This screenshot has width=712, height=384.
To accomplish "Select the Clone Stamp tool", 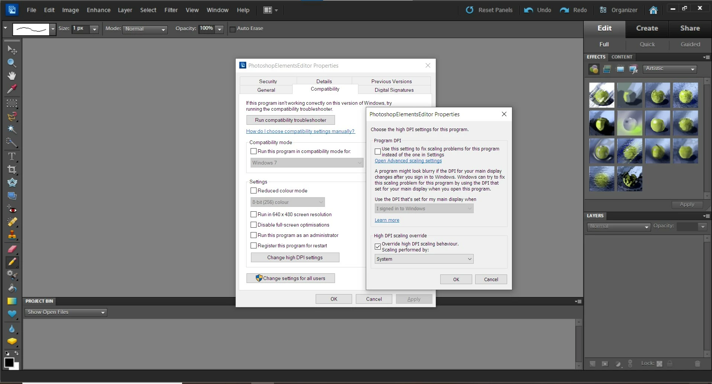I will pos(12,235).
